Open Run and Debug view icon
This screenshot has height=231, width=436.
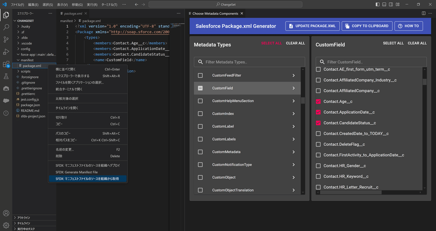click(x=6, y=52)
